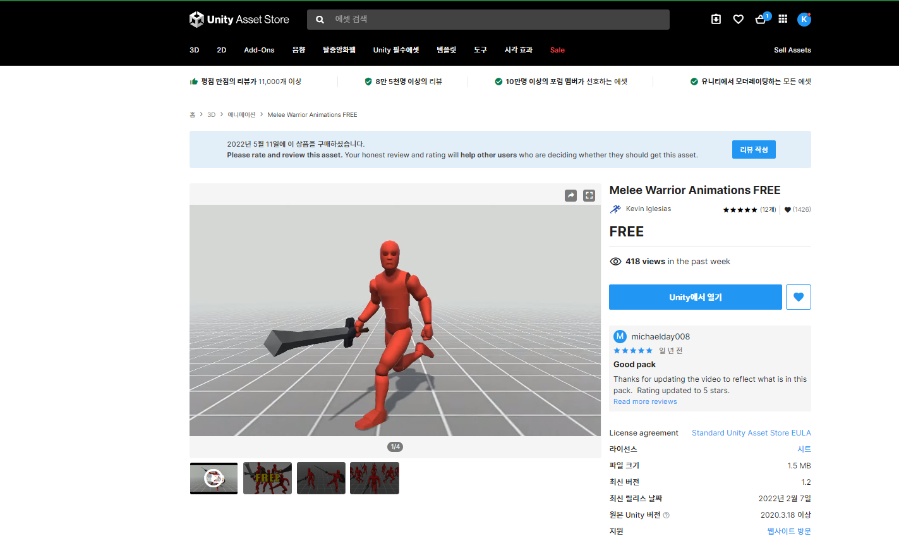
Task: Click the 3D breadcrumb link
Action: click(212, 115)
